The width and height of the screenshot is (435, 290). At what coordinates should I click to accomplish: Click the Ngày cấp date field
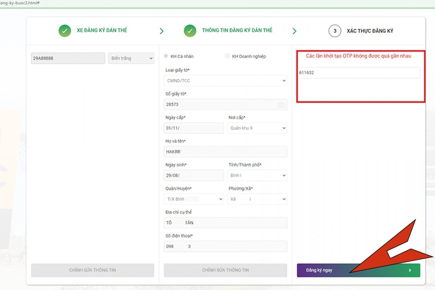click(194, 128)
